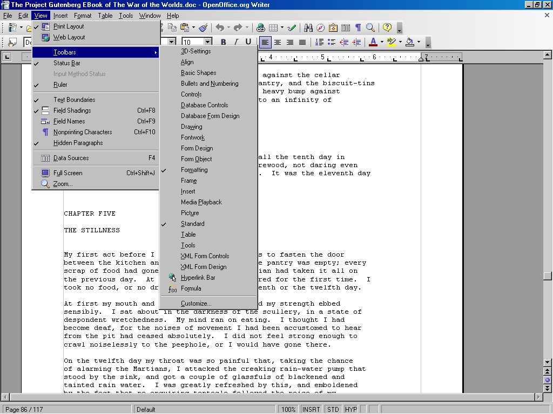This screenshot has width=553, height=414.
Task: Click the Bold formatting button
Action: point(223,42)
